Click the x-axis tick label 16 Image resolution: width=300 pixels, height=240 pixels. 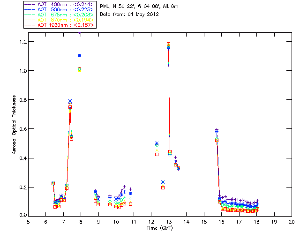(221, 222)
